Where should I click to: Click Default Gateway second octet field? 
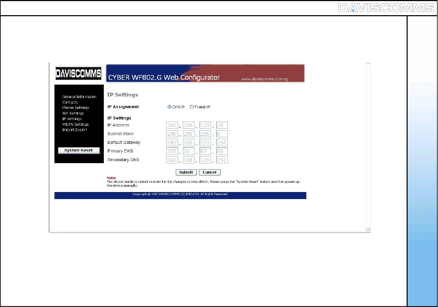click(188, 142)
